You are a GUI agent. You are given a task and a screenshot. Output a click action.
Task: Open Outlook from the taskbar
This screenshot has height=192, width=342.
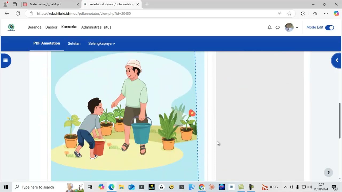[x=131, y=187]
